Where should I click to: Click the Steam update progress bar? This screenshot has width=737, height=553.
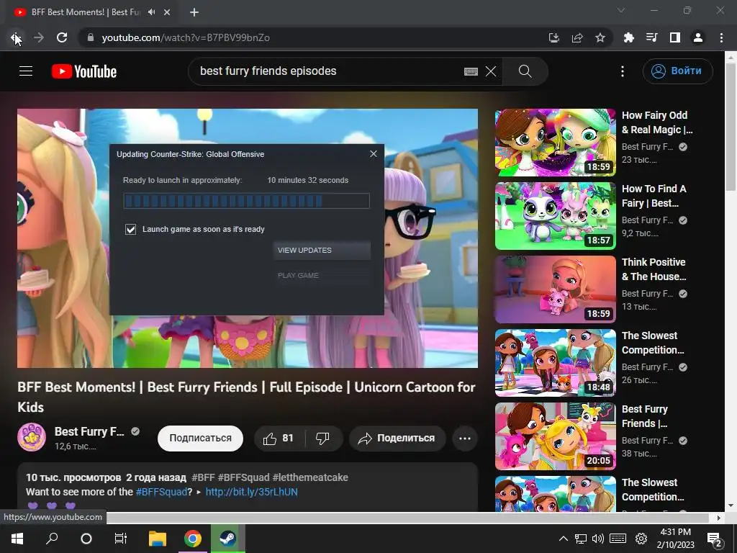click(246, 201)
